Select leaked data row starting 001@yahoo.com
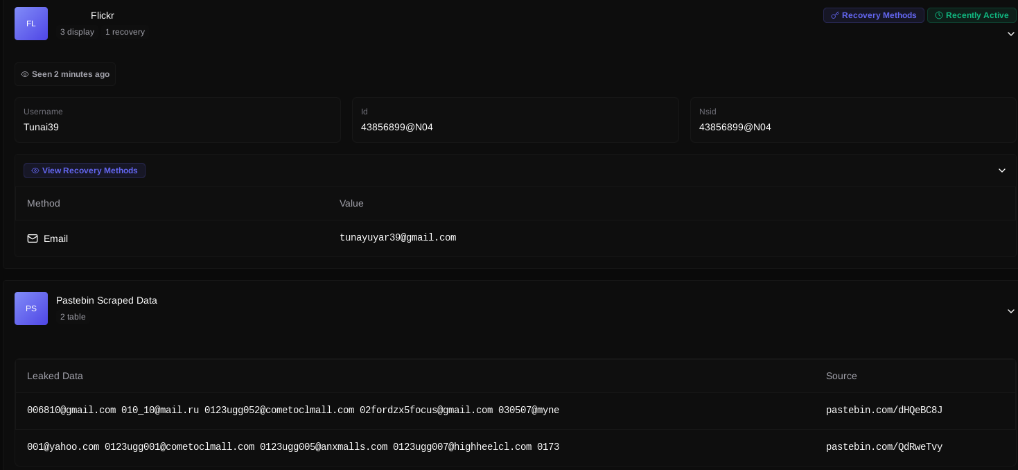This screenshot has width=1018, height=470. 293,447
